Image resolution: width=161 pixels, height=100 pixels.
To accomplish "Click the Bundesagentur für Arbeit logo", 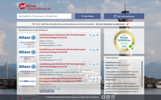I will pos(27,98).
